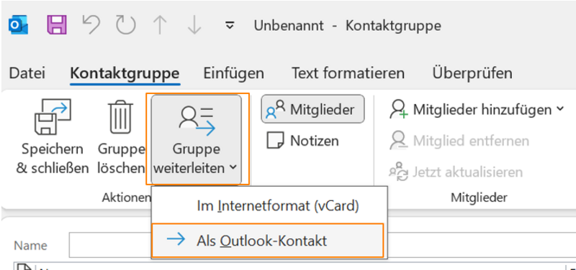
Task: Click the Previous Item up arrow
Action: tap(160, 25)
